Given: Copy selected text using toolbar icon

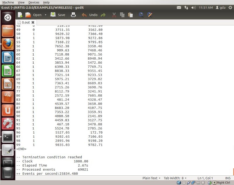Looking at the screenshot, I should (122, 15).
